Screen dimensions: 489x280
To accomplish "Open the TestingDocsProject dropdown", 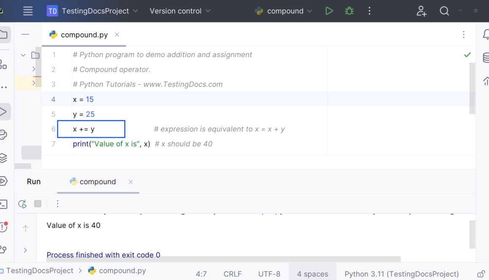I will tap(93, 11).
